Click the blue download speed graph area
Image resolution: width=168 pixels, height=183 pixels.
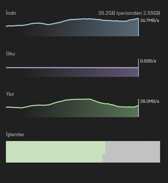(72, 29)
